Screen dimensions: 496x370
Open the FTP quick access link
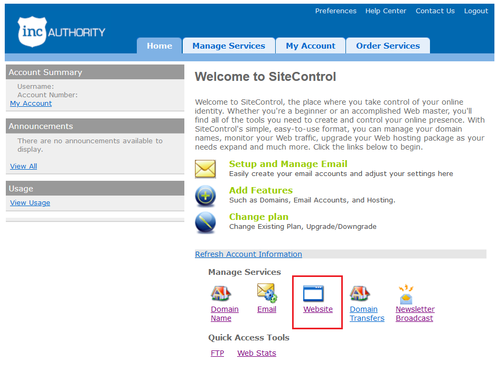(217, 353)
